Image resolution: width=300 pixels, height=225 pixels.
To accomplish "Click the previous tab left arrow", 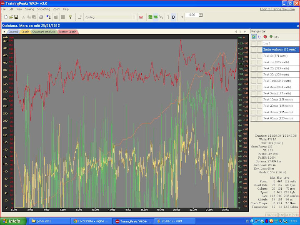I will tap(236, 32).
